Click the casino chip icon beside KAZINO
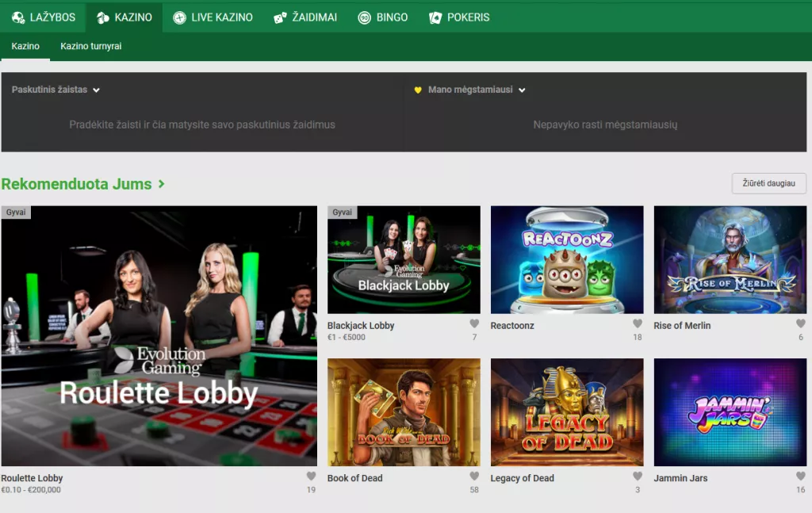812x513 pixels. coord(102,17)
